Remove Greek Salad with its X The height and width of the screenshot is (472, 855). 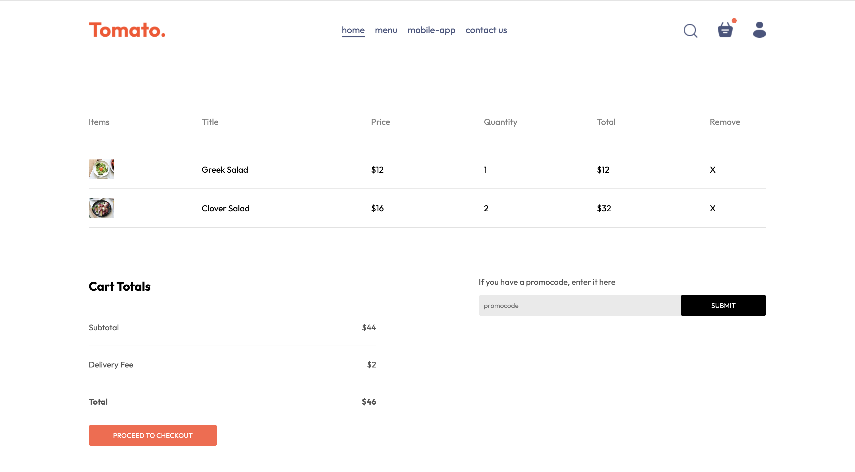712,170
